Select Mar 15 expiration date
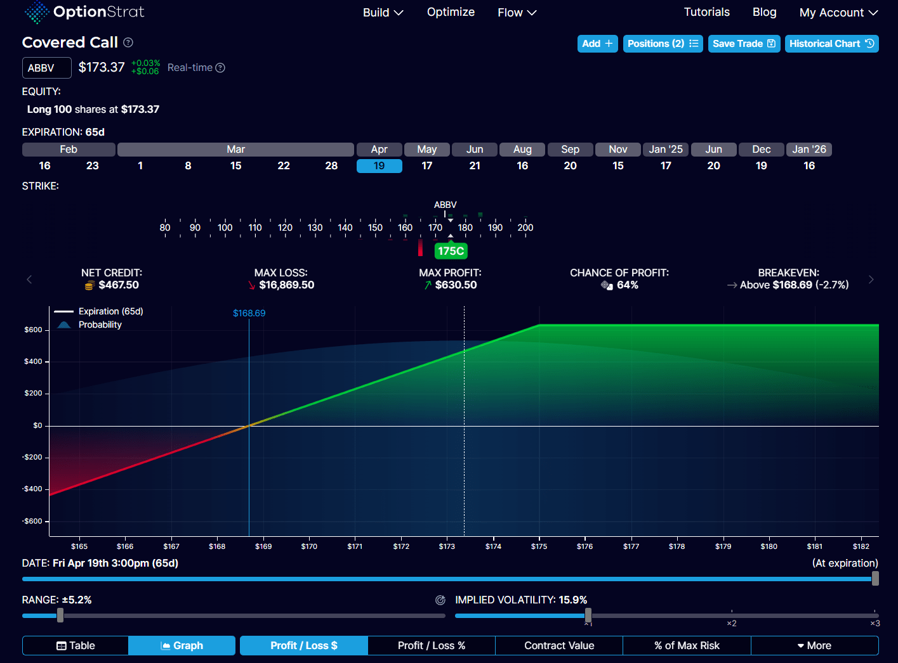 [236, 166]
